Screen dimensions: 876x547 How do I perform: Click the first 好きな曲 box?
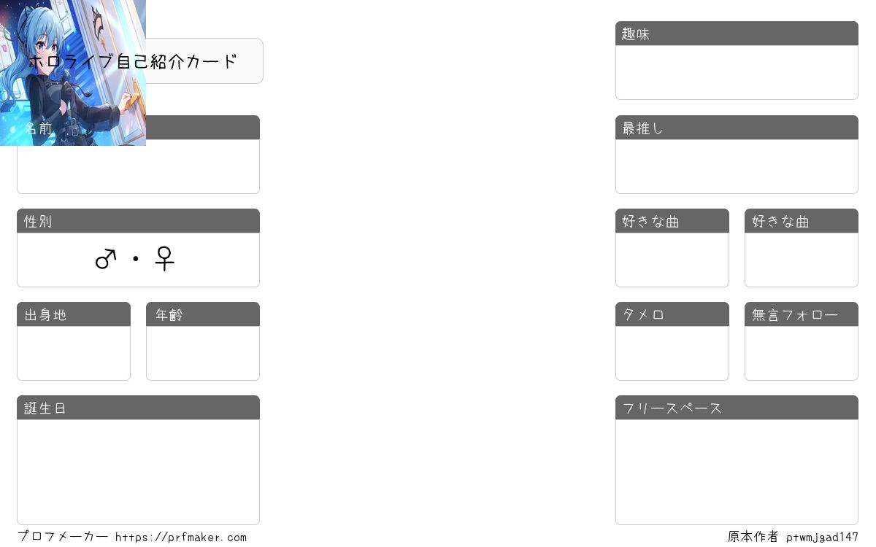[672, 260]
